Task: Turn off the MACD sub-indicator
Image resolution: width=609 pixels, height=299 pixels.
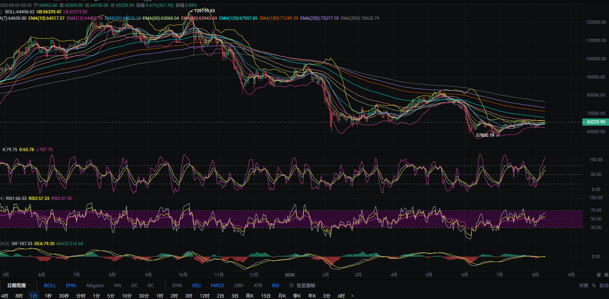Action: [217, 285]
